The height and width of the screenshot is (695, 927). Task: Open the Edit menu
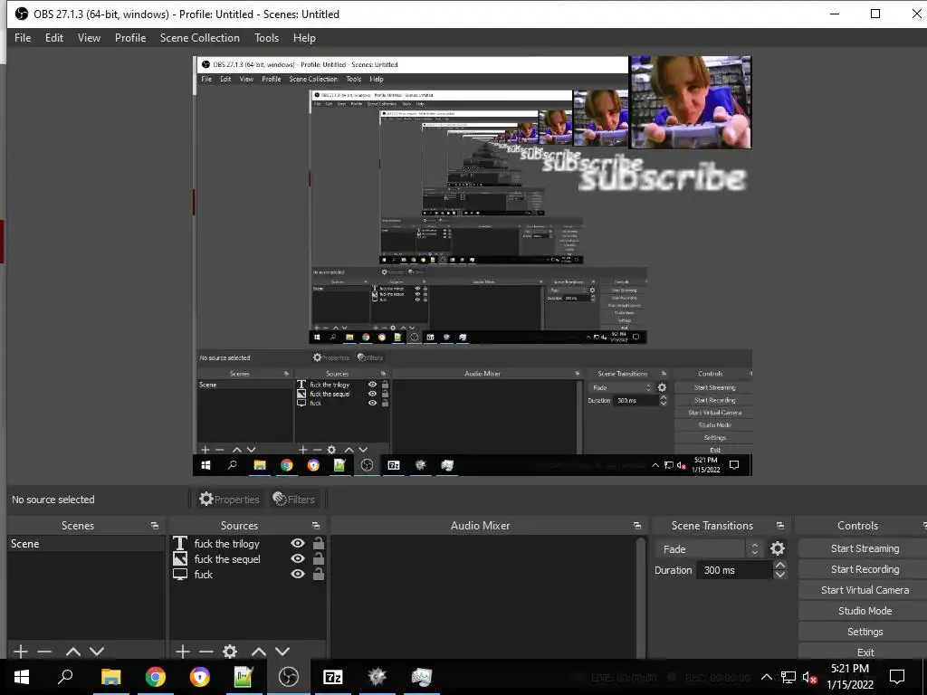[x=53, y=38]
